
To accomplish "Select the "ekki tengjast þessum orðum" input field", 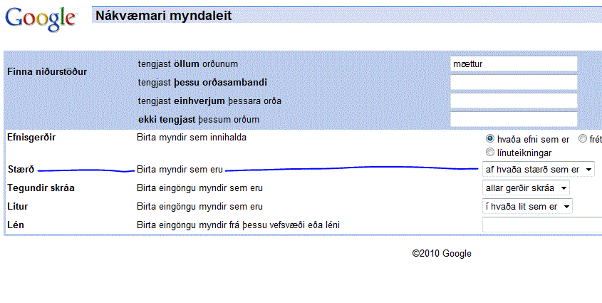I will (513, 119).
